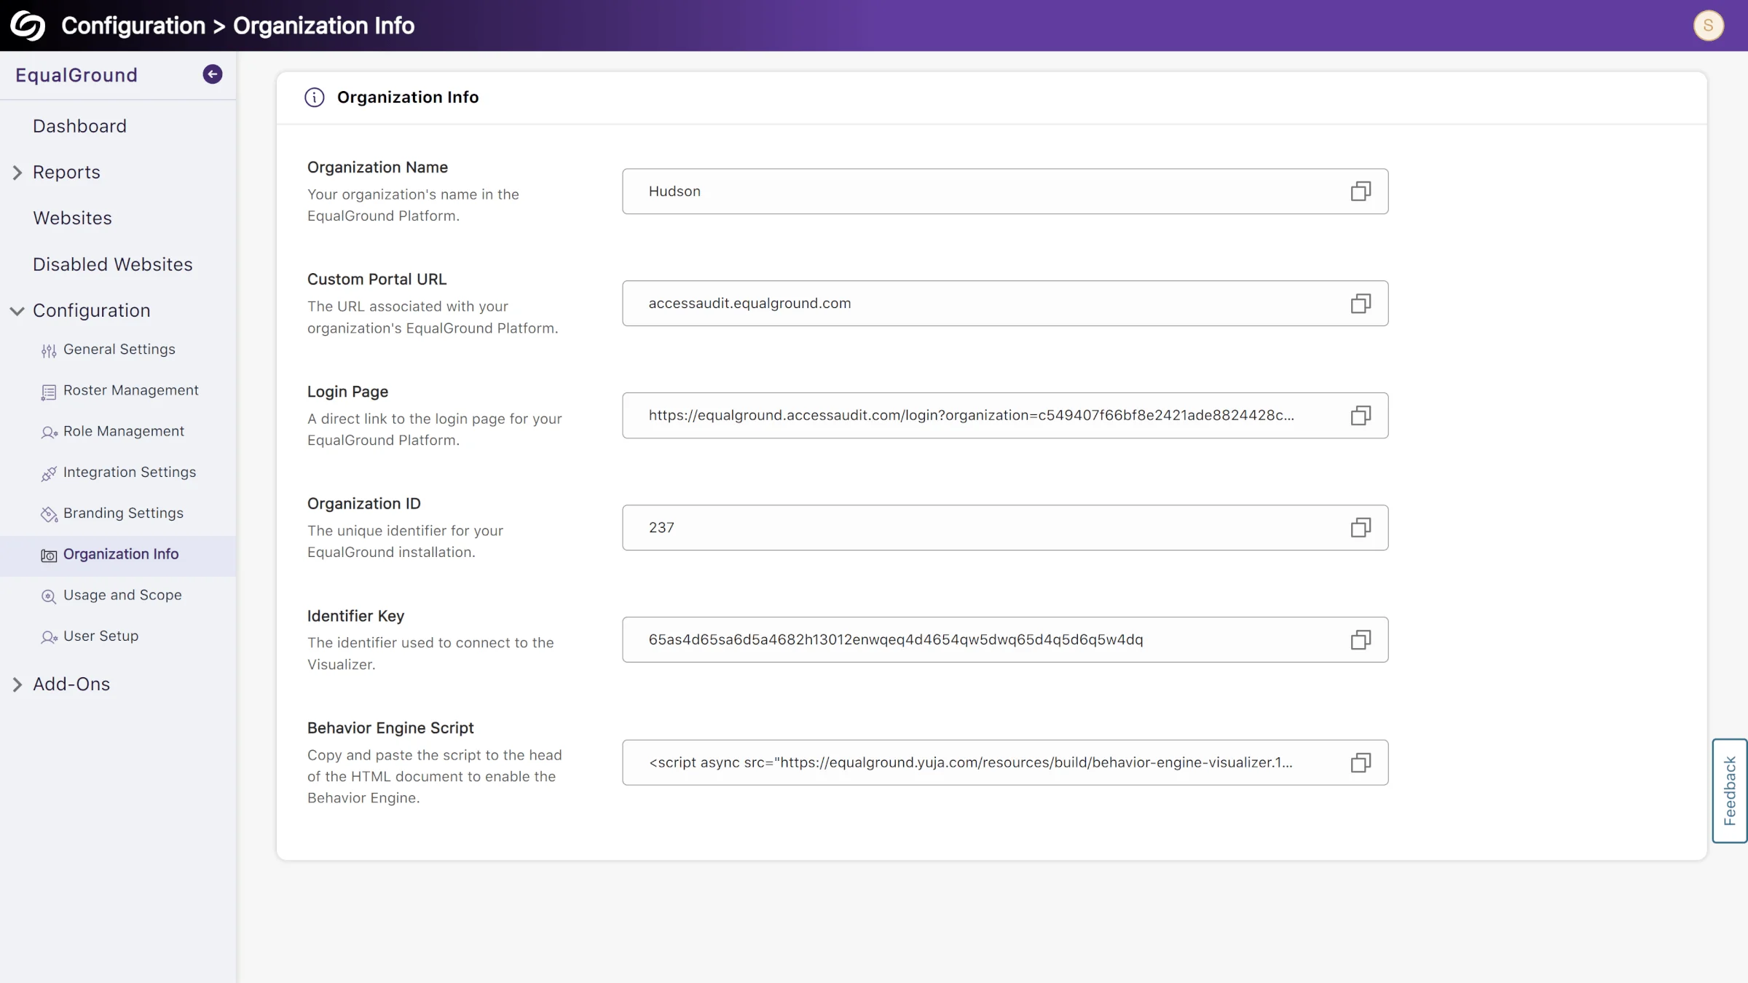
Task: Click the General Settings sliders icon
Action: (49, 351)
